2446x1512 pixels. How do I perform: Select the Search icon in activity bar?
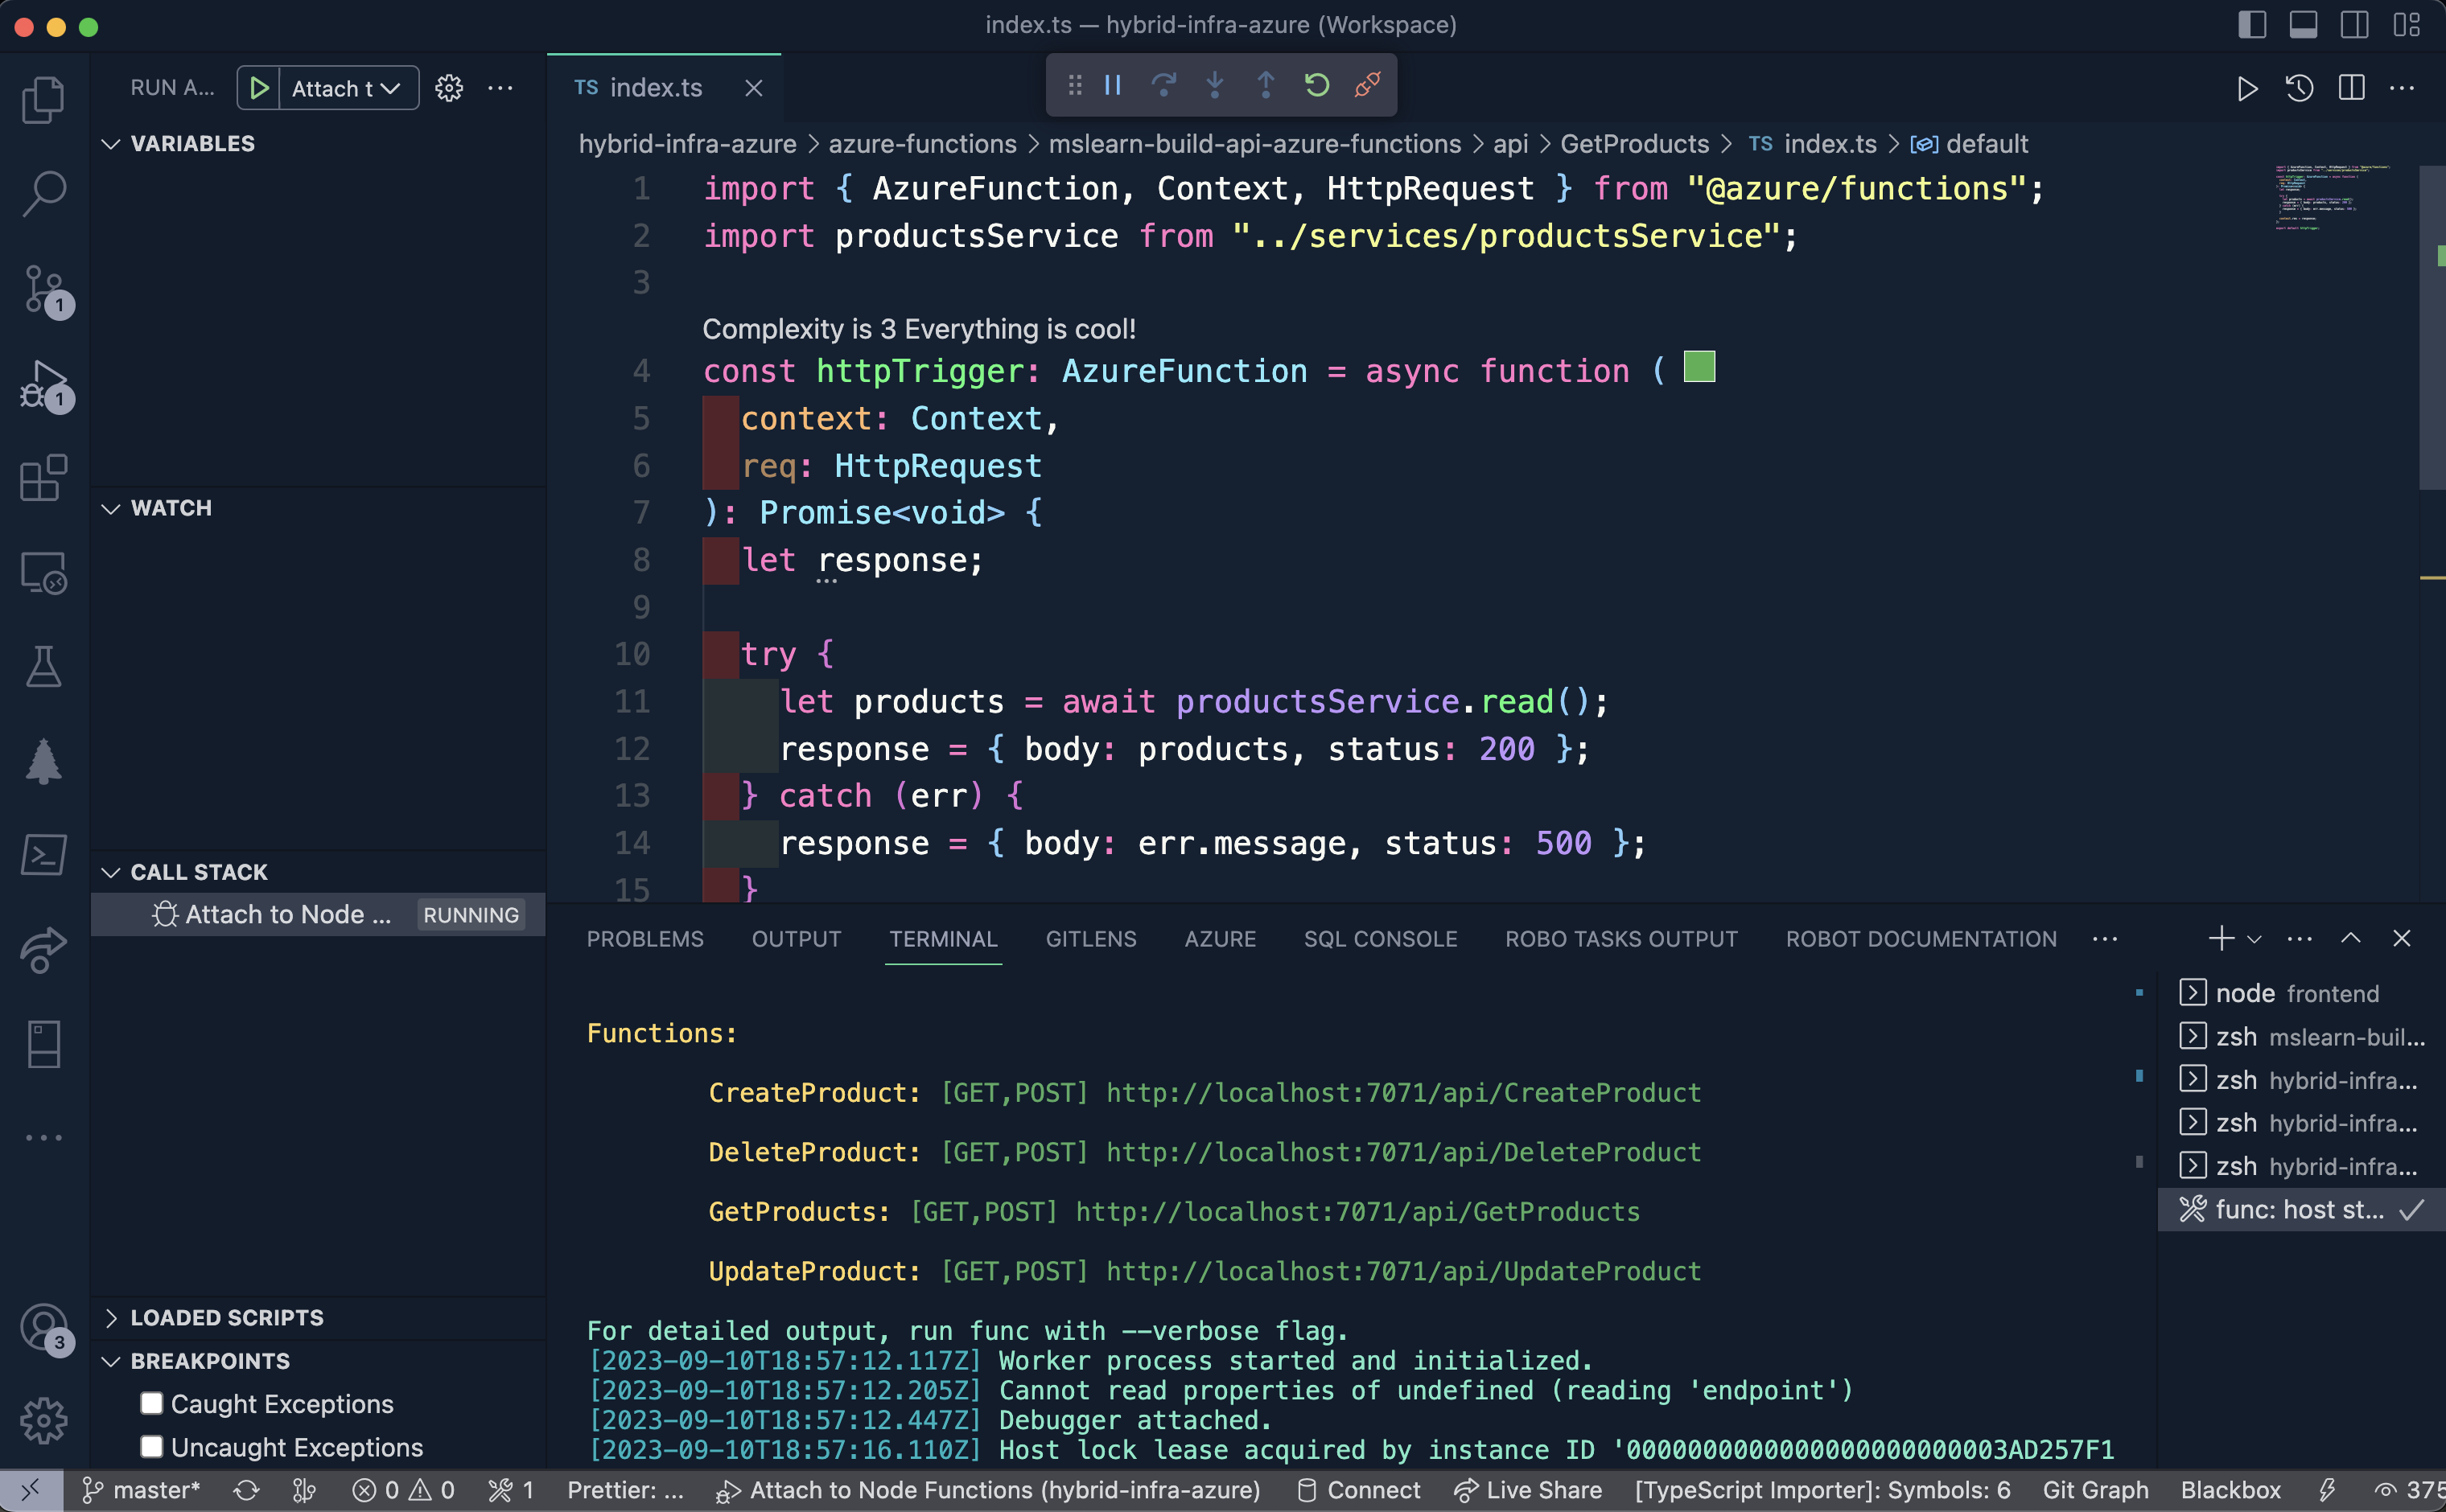point(44,193)
